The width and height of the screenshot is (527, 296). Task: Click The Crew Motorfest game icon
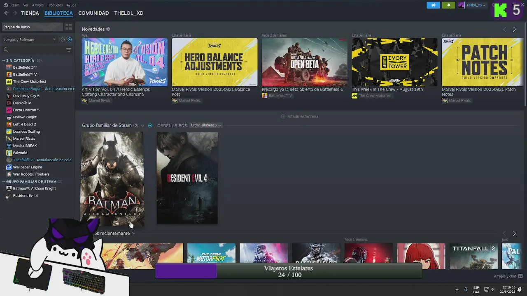pos(9,81)
